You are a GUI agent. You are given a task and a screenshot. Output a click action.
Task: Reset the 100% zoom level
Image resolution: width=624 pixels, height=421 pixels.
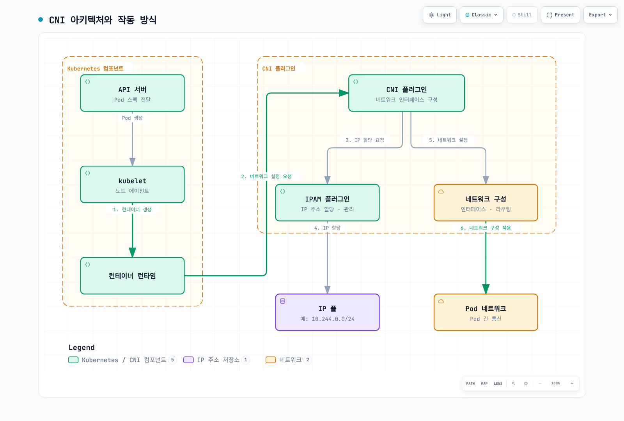point(556,384)
